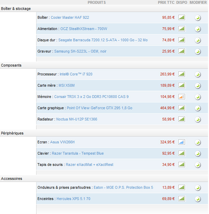Click modify arrow for GeForce GTX 295
Viewport: 209px width, 214px height.
[x=198, y=108]
